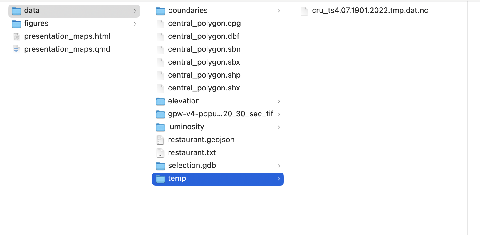The width and height of the screenshot is (480, 235).
Task: Expand the figures folder chevron
Action: tap(135, 24)
